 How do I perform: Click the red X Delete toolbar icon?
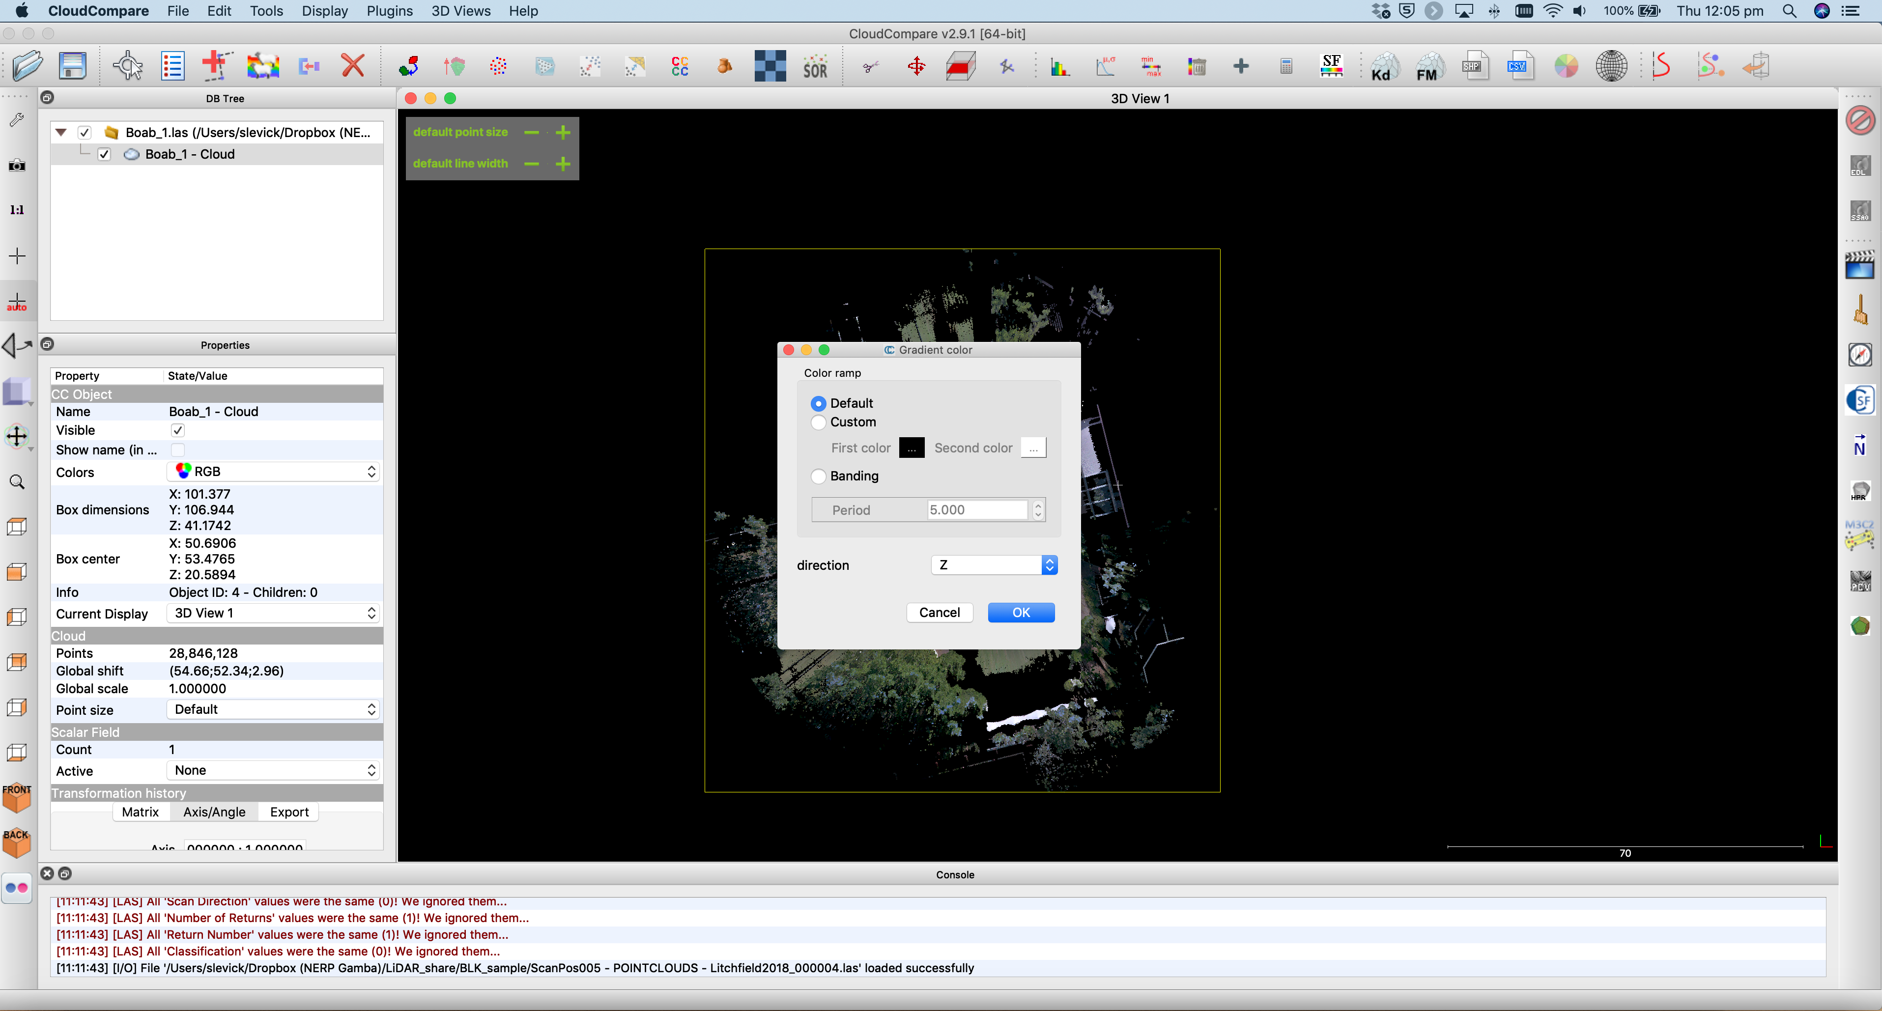tap(353, 66)
